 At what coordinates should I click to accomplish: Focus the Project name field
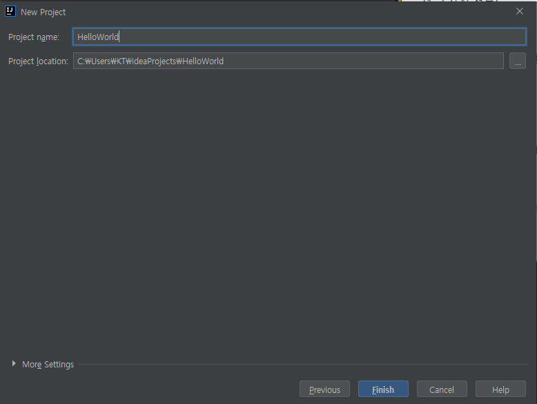(300, 37)
